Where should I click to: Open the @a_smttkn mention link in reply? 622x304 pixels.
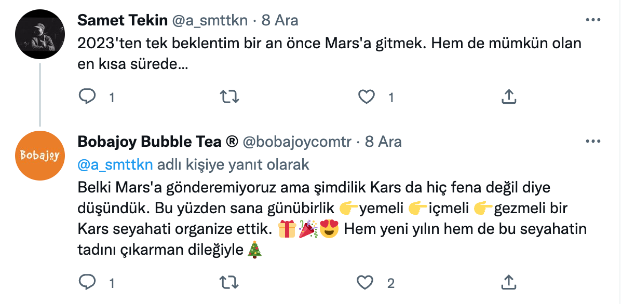click(115, 165)
